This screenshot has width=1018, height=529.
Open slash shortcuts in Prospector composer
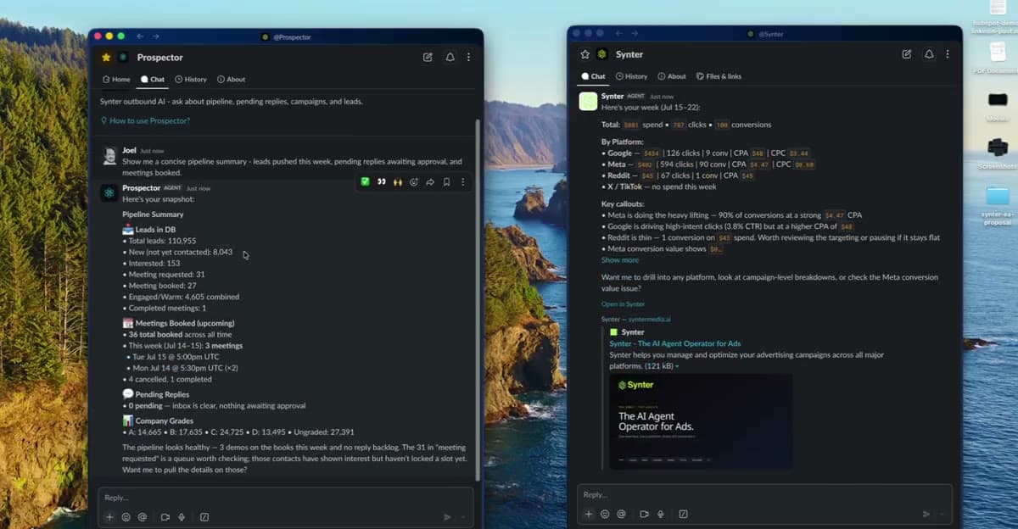[x=204, y=517]
